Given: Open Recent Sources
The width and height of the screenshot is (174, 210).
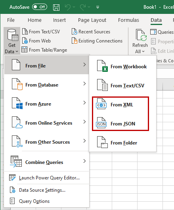Looking at the screenshot, I should (94, 32).
